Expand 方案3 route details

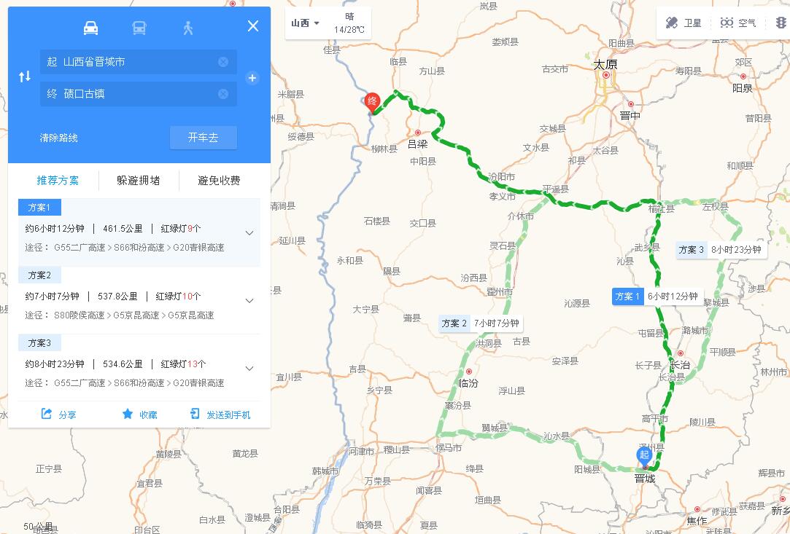[249, 369]
